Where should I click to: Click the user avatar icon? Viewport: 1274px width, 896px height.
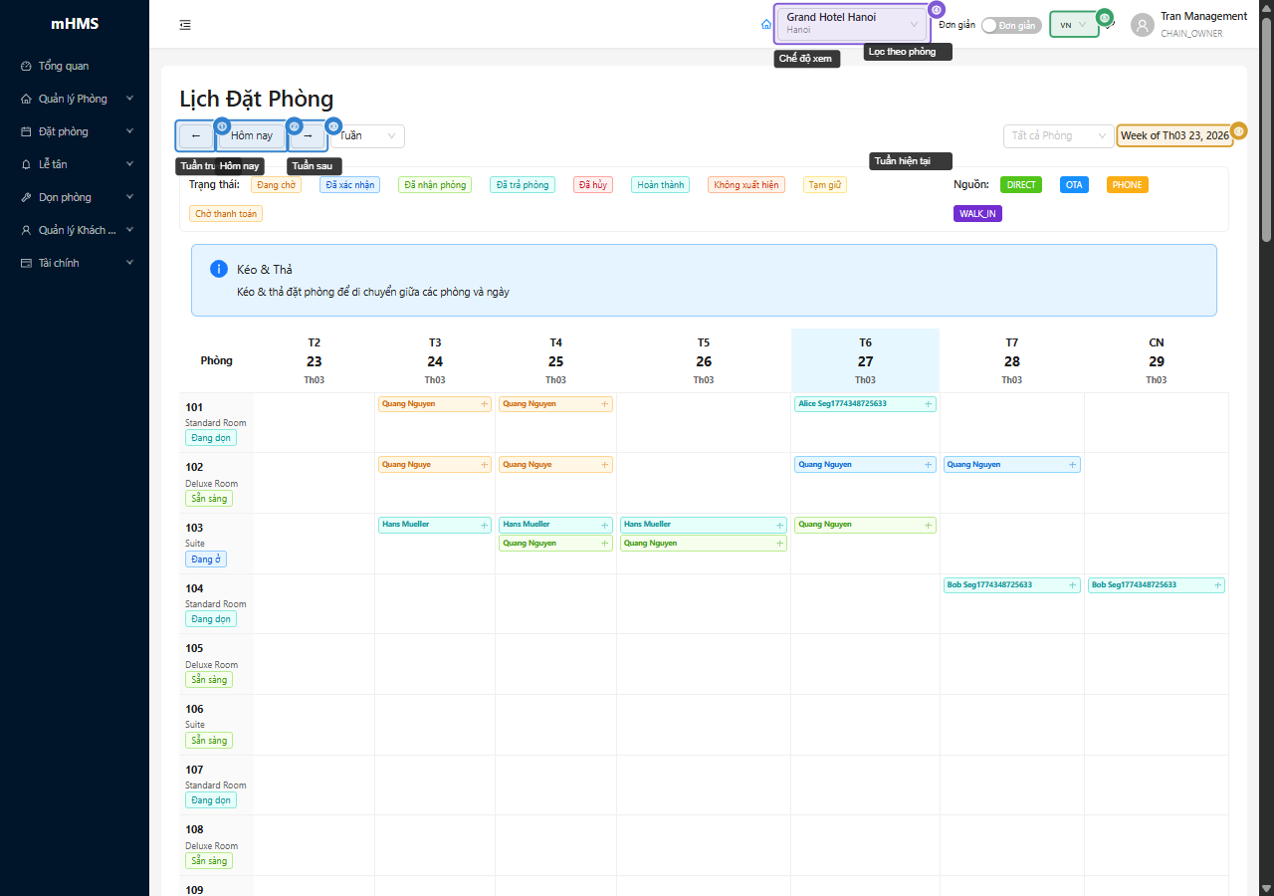tap(1142, 25)
